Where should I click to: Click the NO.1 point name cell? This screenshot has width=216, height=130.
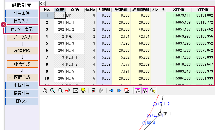pos(75,22)
